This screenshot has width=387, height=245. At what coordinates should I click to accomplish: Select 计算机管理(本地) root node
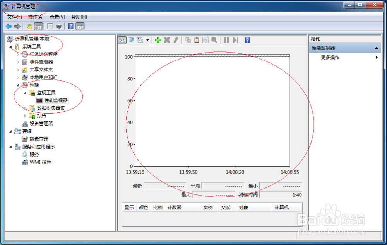[x=33, y=39]
